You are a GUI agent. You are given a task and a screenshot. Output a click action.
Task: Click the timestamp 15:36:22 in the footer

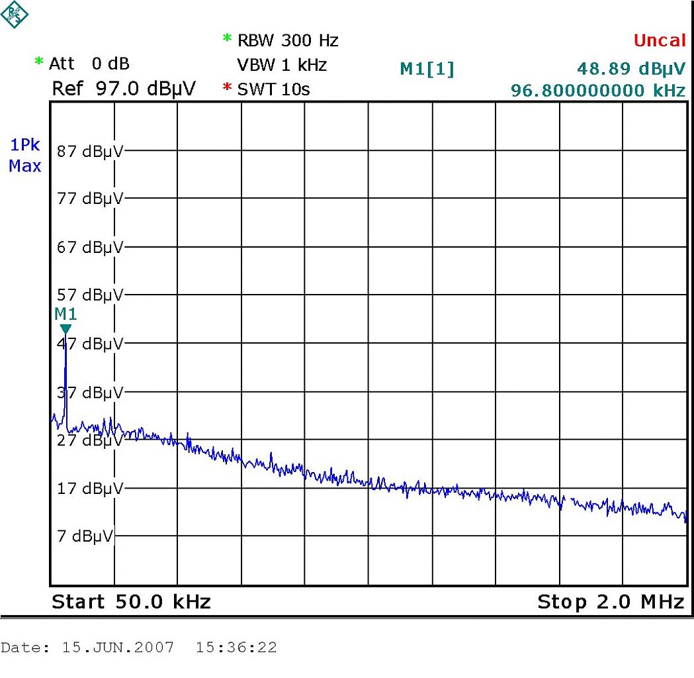pyautogui.click(x=236, y=648)
